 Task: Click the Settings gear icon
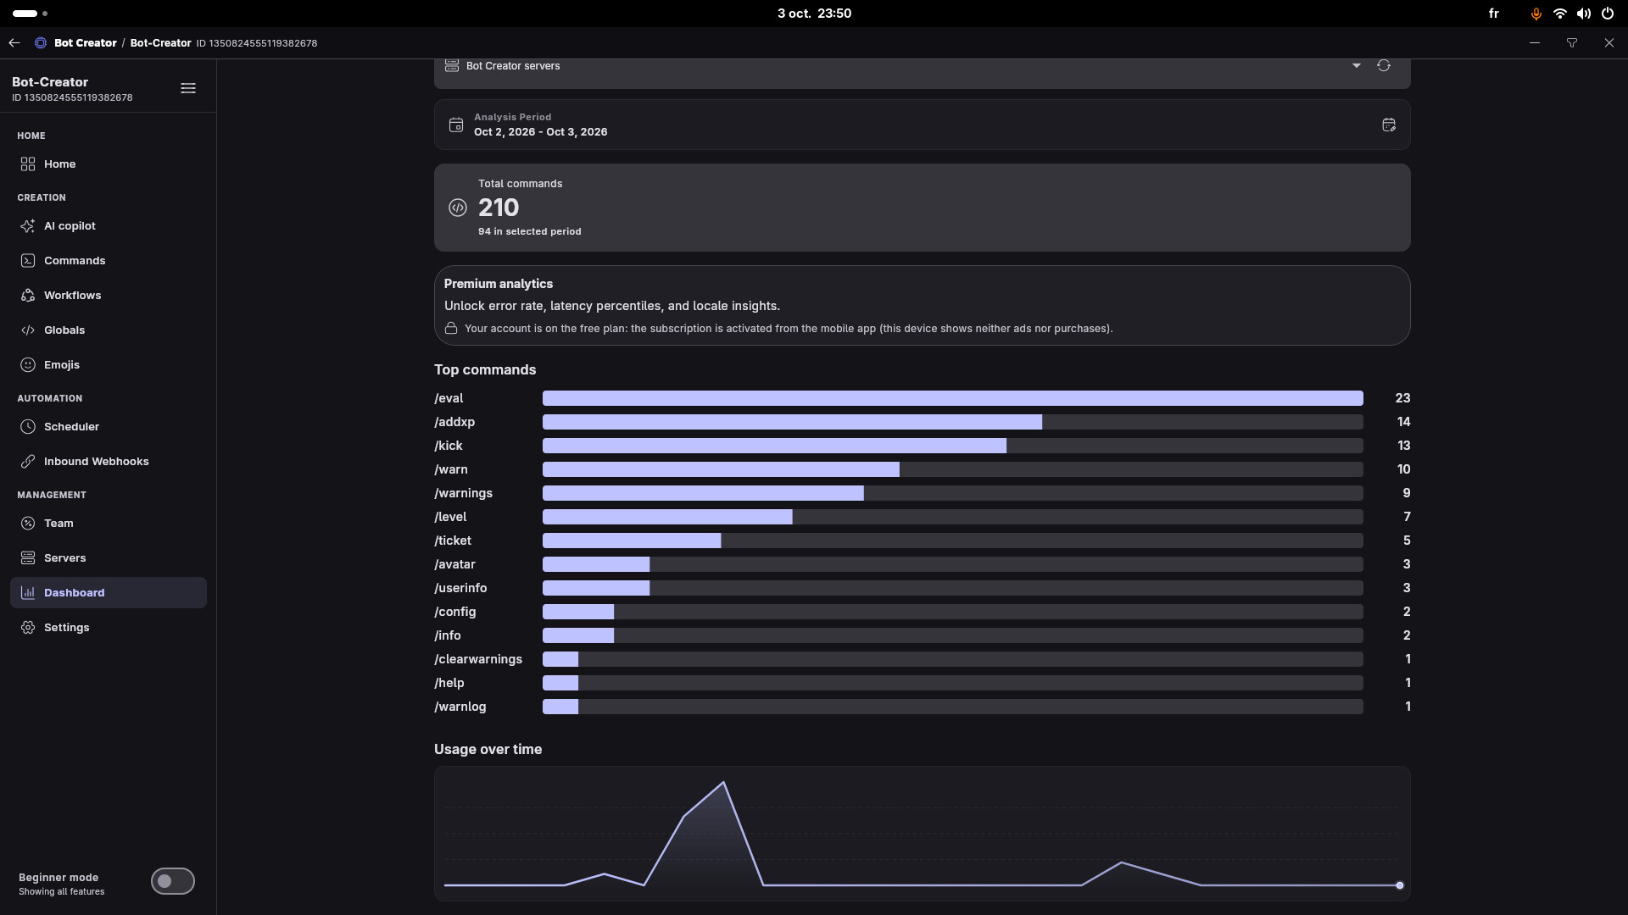tap(28, 628)
